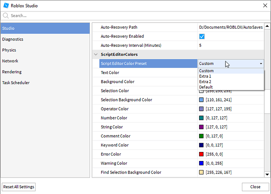Select the Rendering category
This screenshot has height=194, width=271.
[x=12, y=72]
